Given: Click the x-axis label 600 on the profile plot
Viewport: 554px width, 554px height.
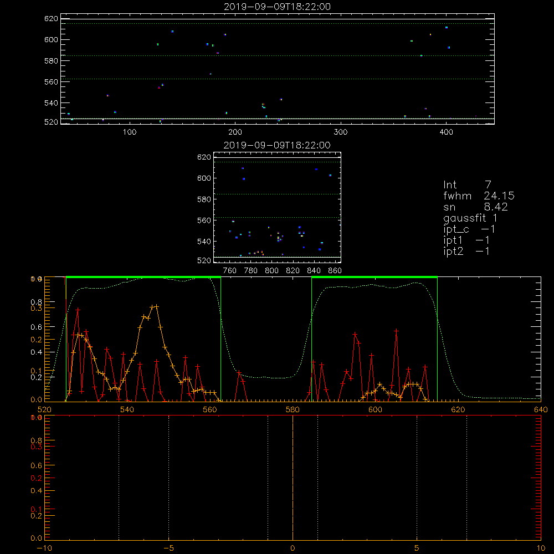Looking at the screenshot, I should pos(375,409).
